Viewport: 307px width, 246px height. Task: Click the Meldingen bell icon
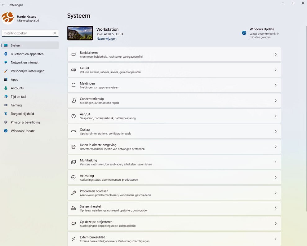tap(73, 85)
